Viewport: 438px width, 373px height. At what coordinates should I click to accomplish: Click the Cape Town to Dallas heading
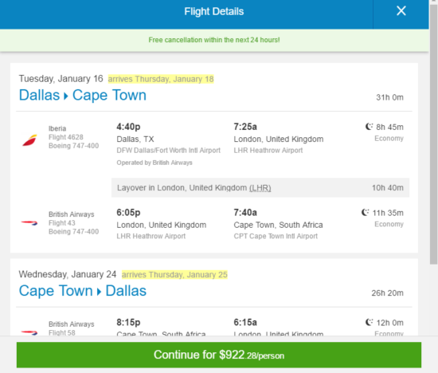(83, 291)
